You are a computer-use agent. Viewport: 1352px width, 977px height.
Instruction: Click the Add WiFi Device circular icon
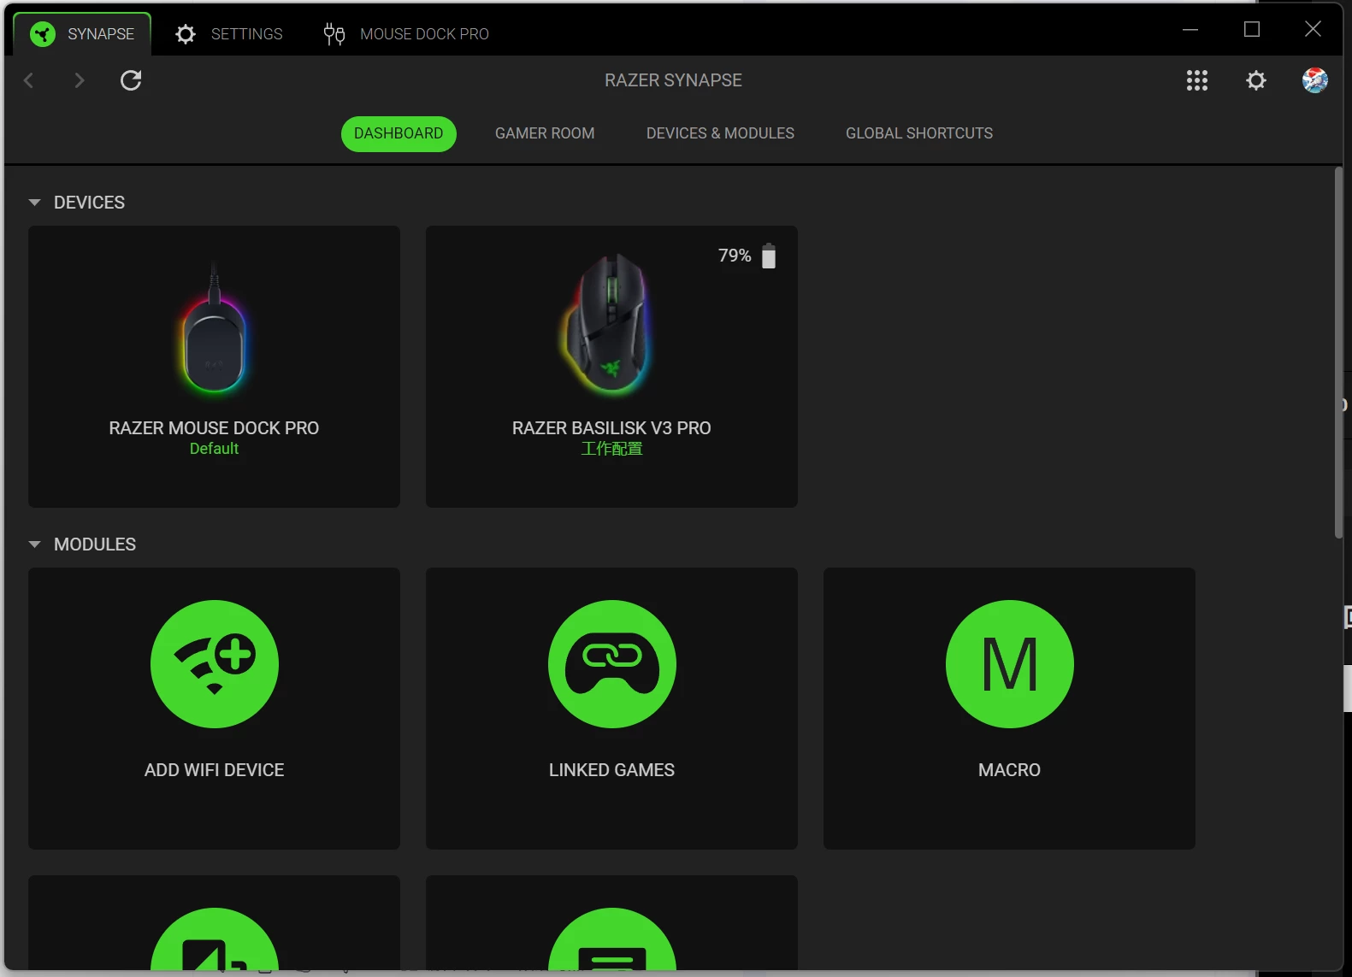click(215, 664)
